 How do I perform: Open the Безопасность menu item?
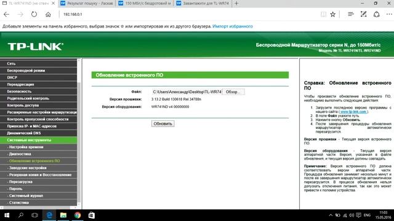[x=38, y=91]
